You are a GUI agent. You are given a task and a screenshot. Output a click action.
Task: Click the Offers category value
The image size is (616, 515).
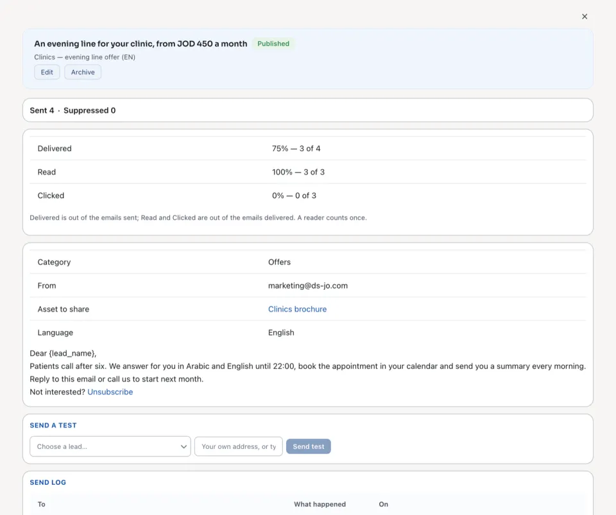[x=279, y=262]
